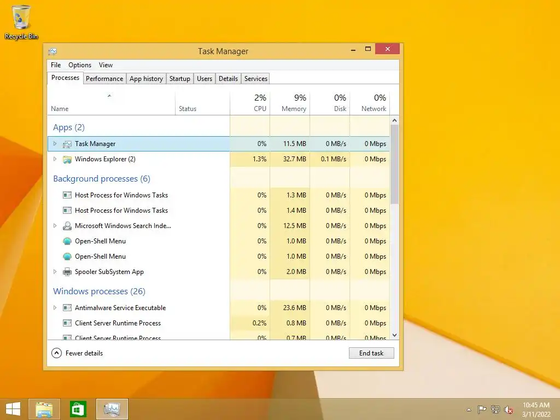
Task: Click the Windows Explorer folder icon
Action: point(67,159)
